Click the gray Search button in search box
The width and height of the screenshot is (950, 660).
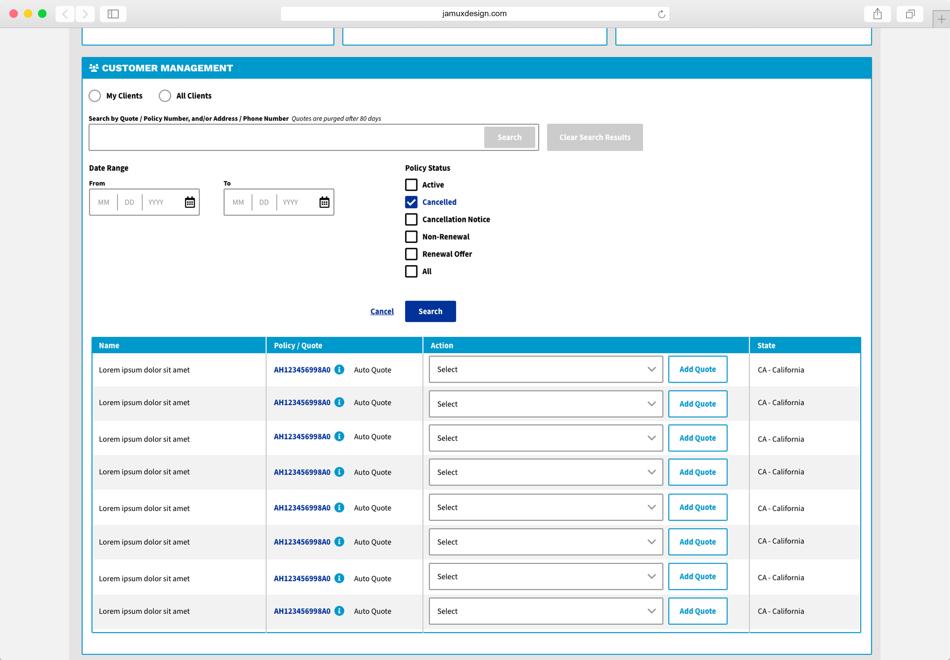coord(510,137)
